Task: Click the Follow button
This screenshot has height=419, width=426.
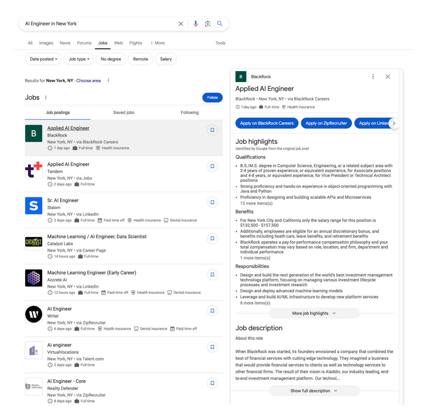Action: (213, 98)
